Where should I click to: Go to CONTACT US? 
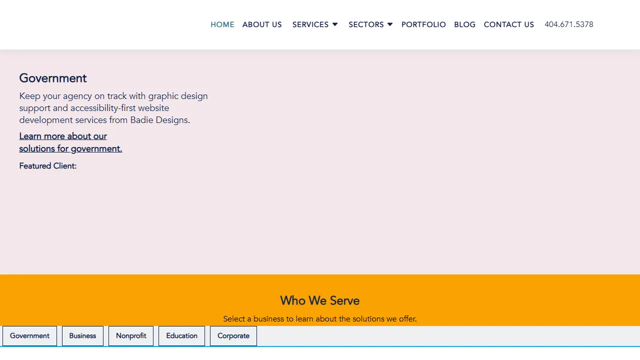pyautogui.click(x=508, y=24)
